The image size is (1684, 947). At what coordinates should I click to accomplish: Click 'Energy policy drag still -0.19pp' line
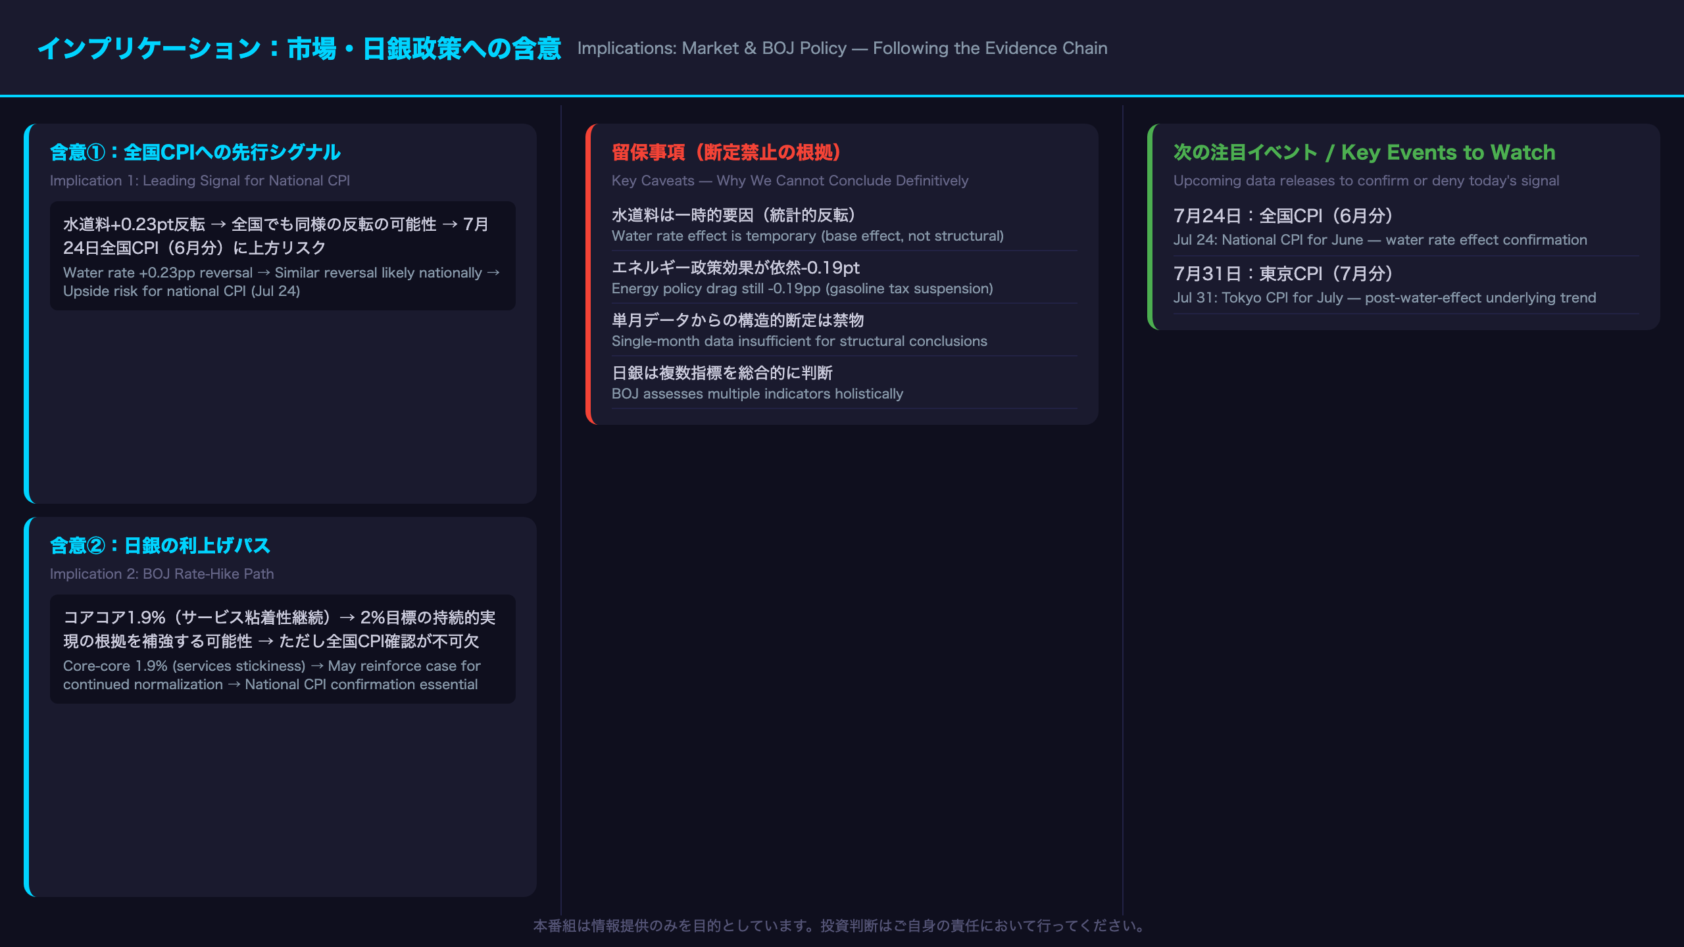pos(803,288)
